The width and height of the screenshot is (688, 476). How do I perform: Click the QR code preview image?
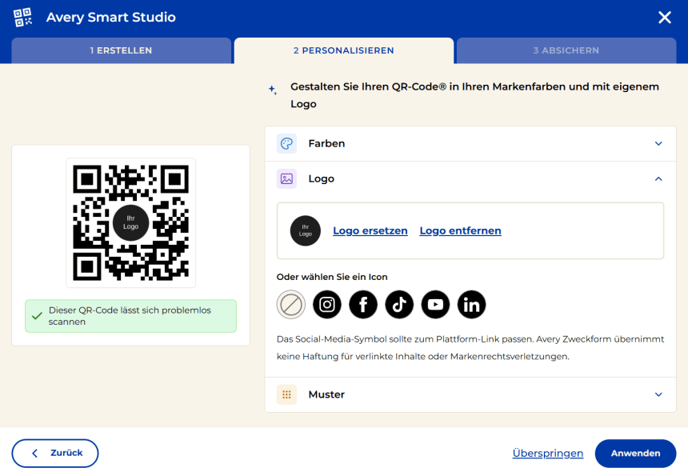[x=130, y=223]
